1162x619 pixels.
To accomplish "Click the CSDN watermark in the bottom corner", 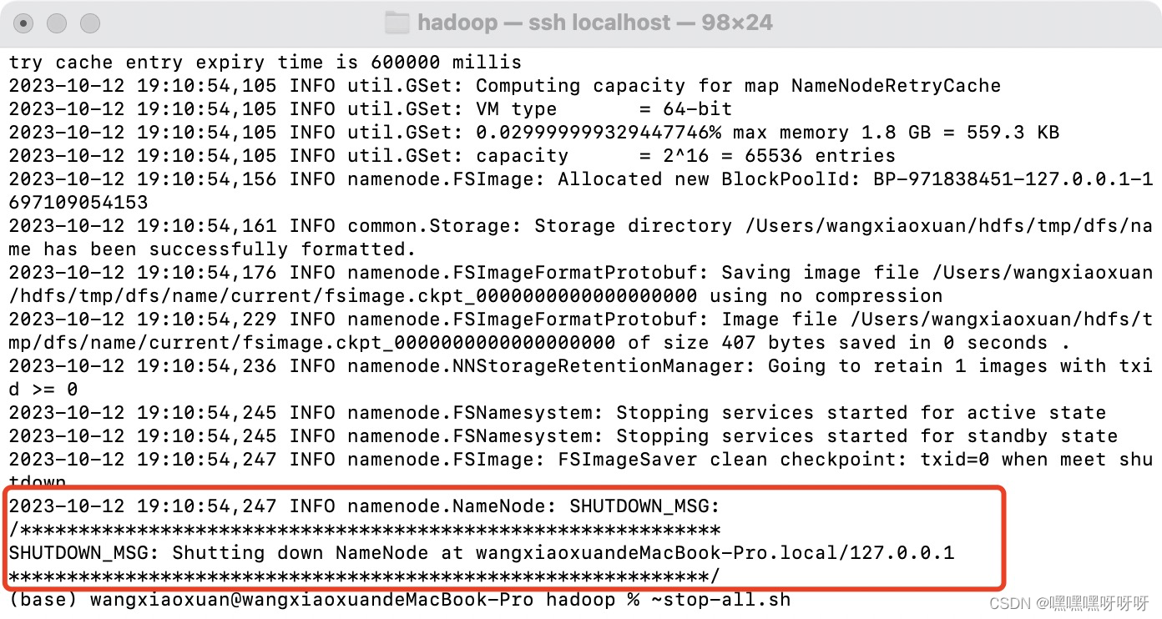I will coord(1069,602).
